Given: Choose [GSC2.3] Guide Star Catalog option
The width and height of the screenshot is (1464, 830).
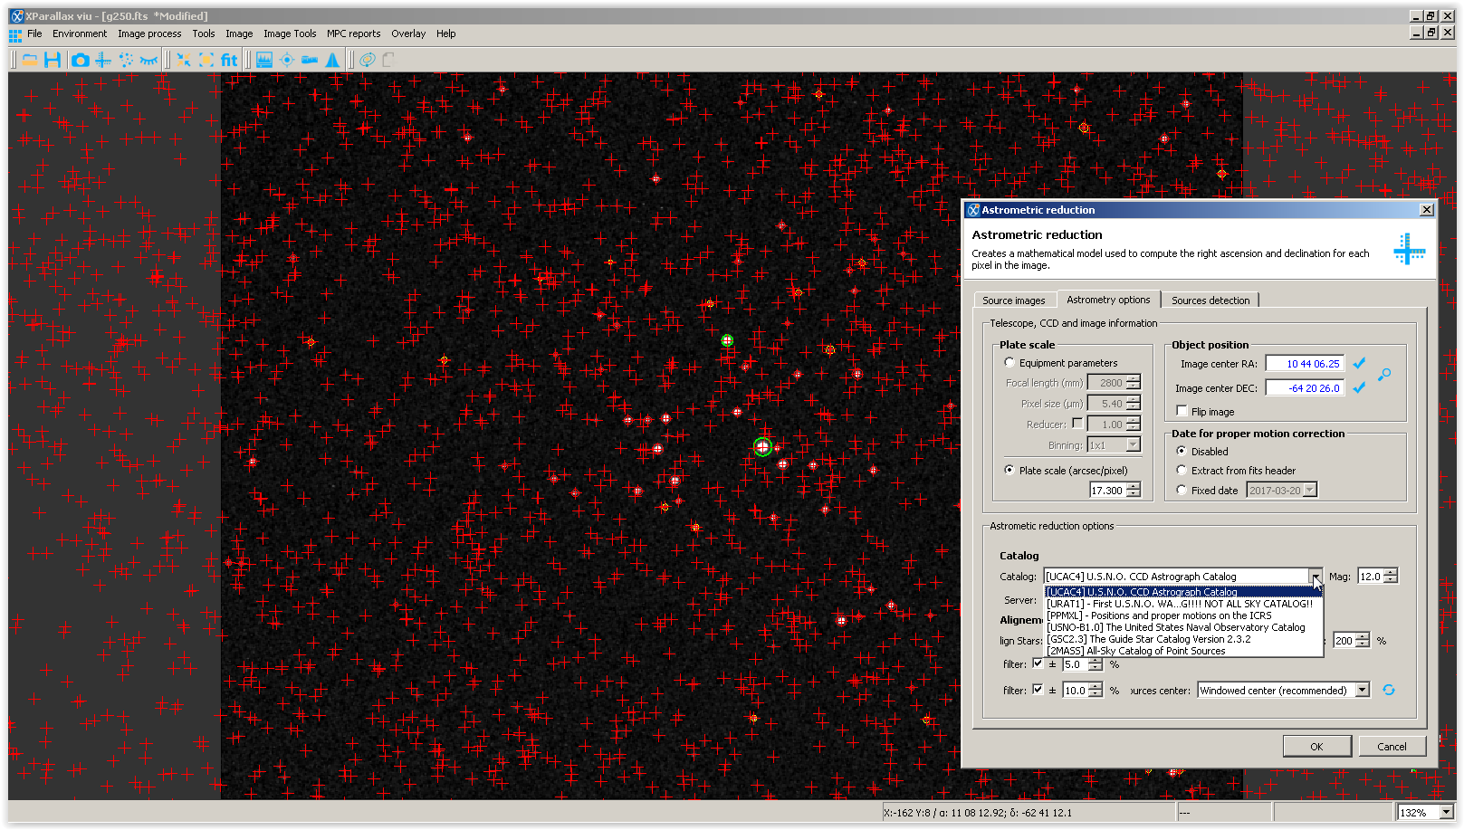Looking at the screenshot, I should pyautogui.click(x=1182, y=639).
